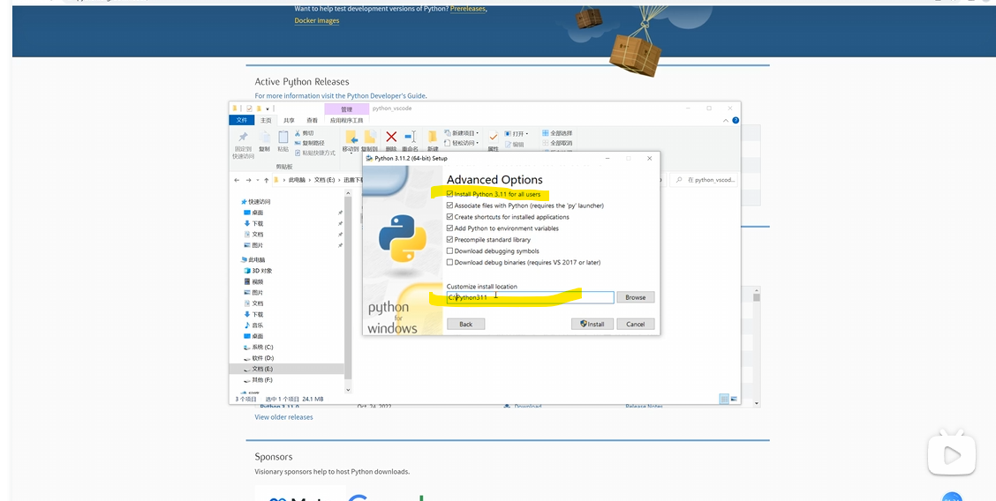996x501 pixels.
Task: Tick 'Install Python 3.11 for all users' checkbox
Action: click(x=450, y=194)
